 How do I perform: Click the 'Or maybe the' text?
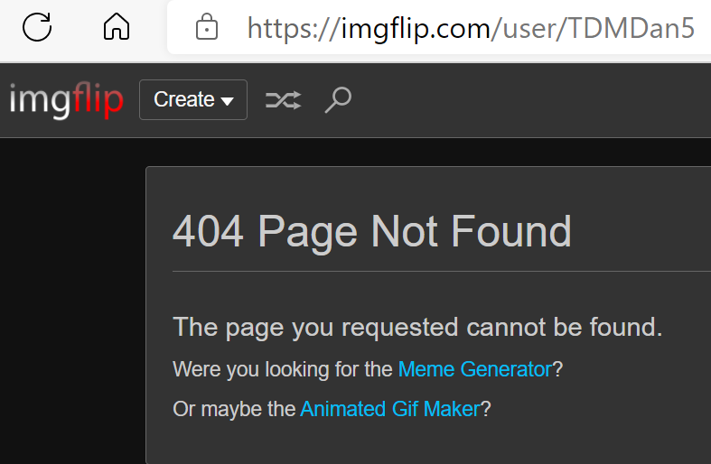click(234, 409)
